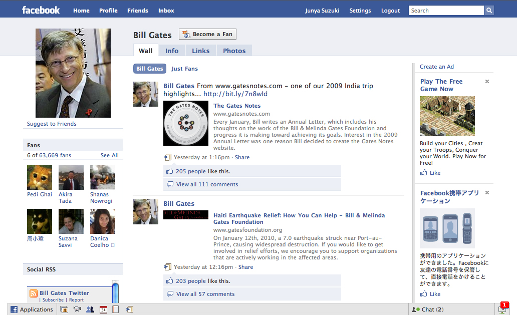
Task: Click comment bubble icon beside 57 comments
Action: pos(170,294)
